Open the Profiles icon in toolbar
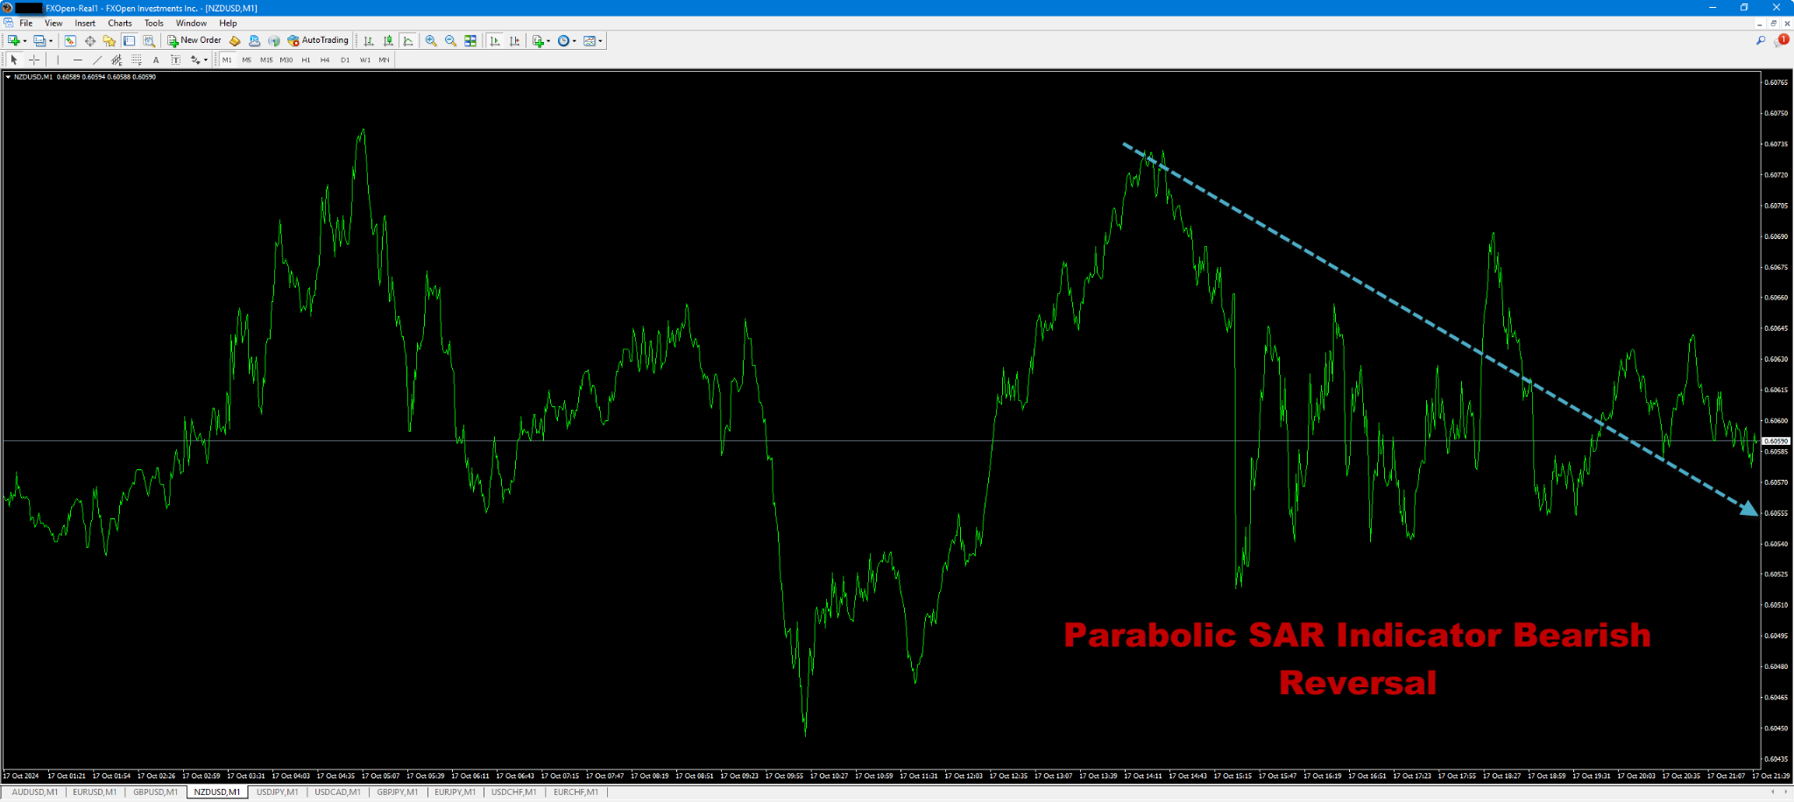Viewport: 1794px width, 802px height. (39, 40)
